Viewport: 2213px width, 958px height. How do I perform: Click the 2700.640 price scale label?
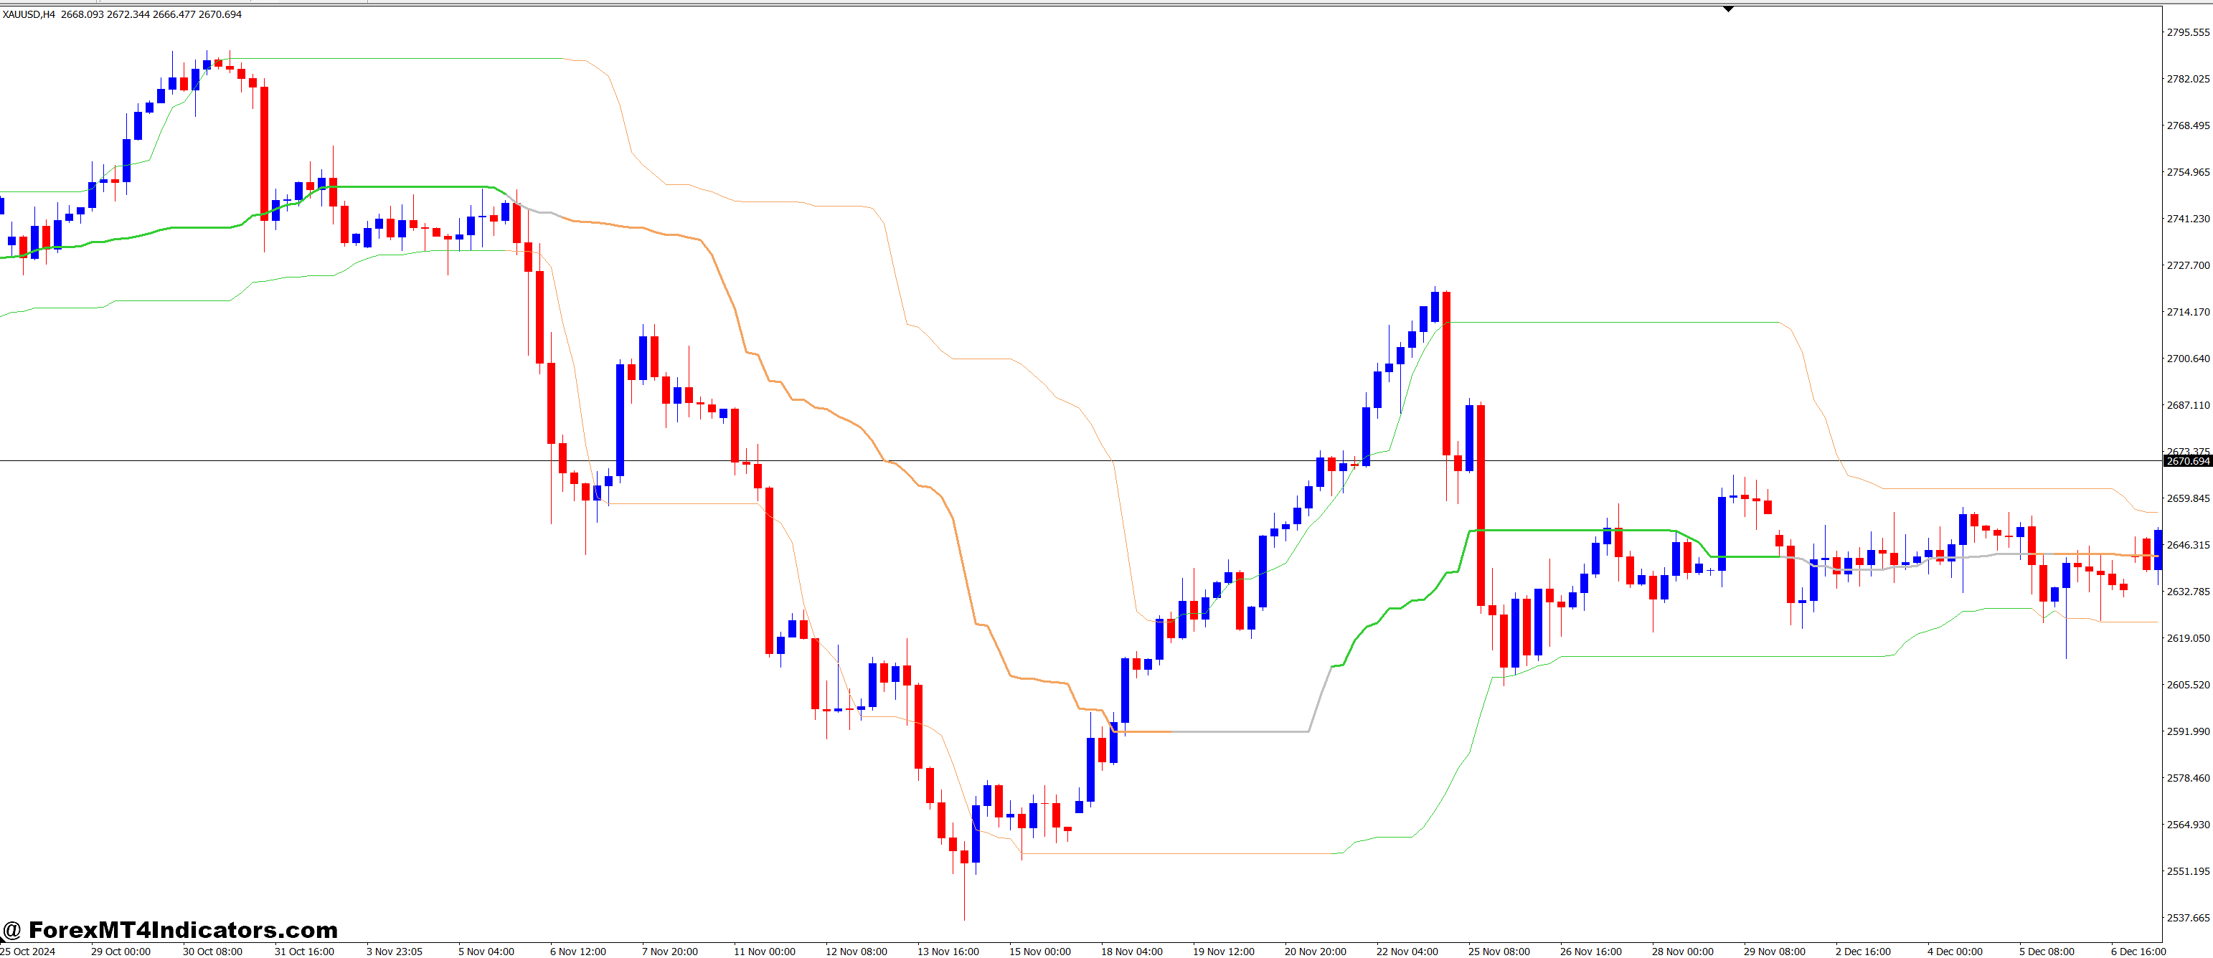coord(2187,359)
